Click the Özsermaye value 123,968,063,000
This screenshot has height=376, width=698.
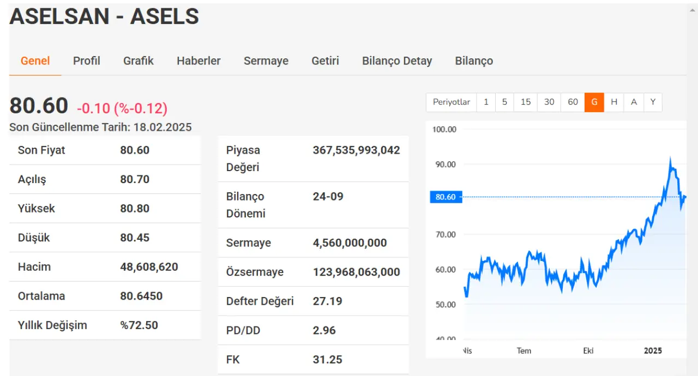(x=356, y=272)
